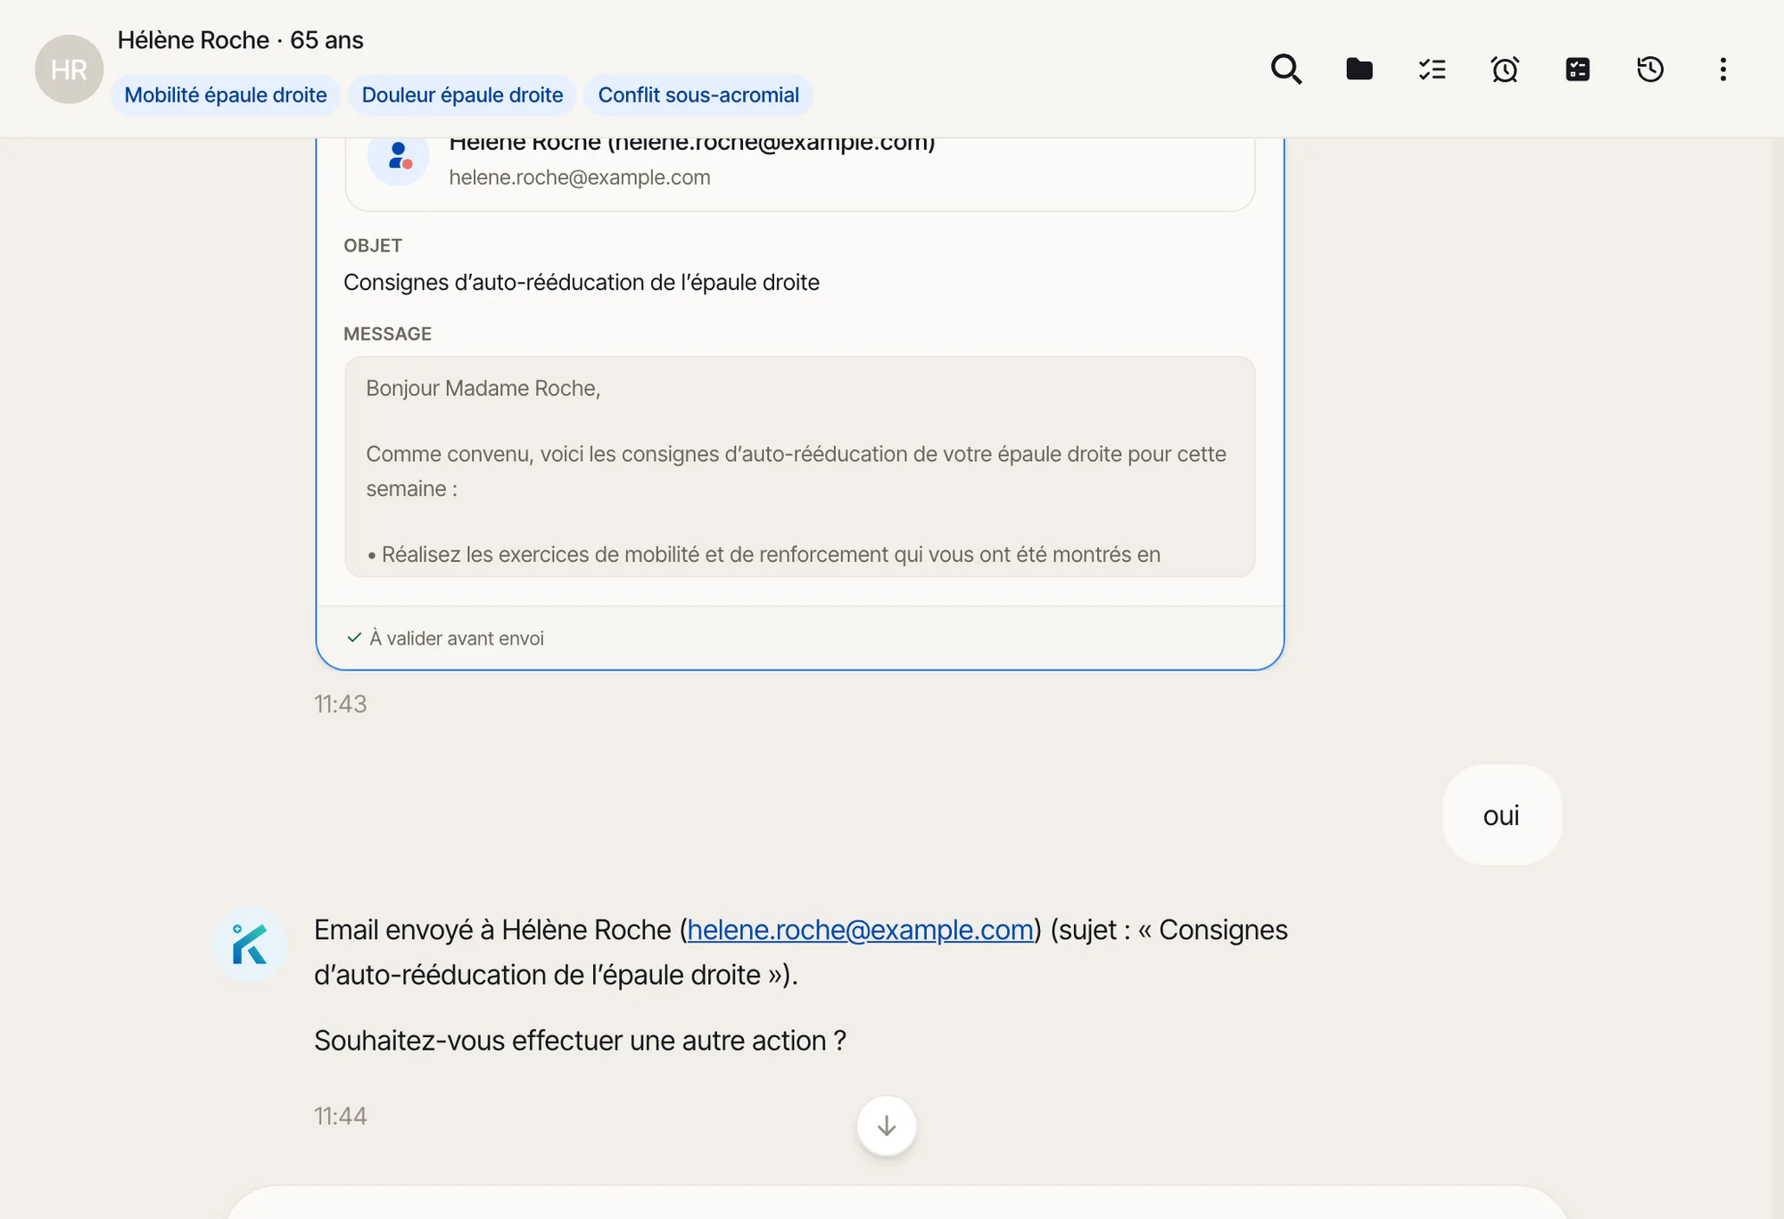Open the search magnifier icon
Image resolution: width=1784 pixels, height=1219 pixels.
pos(1285,69)
